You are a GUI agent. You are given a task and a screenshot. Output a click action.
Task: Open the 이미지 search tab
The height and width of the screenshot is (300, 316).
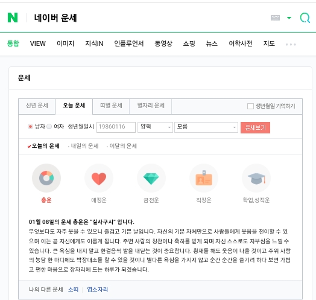click(x=65, y=43)
